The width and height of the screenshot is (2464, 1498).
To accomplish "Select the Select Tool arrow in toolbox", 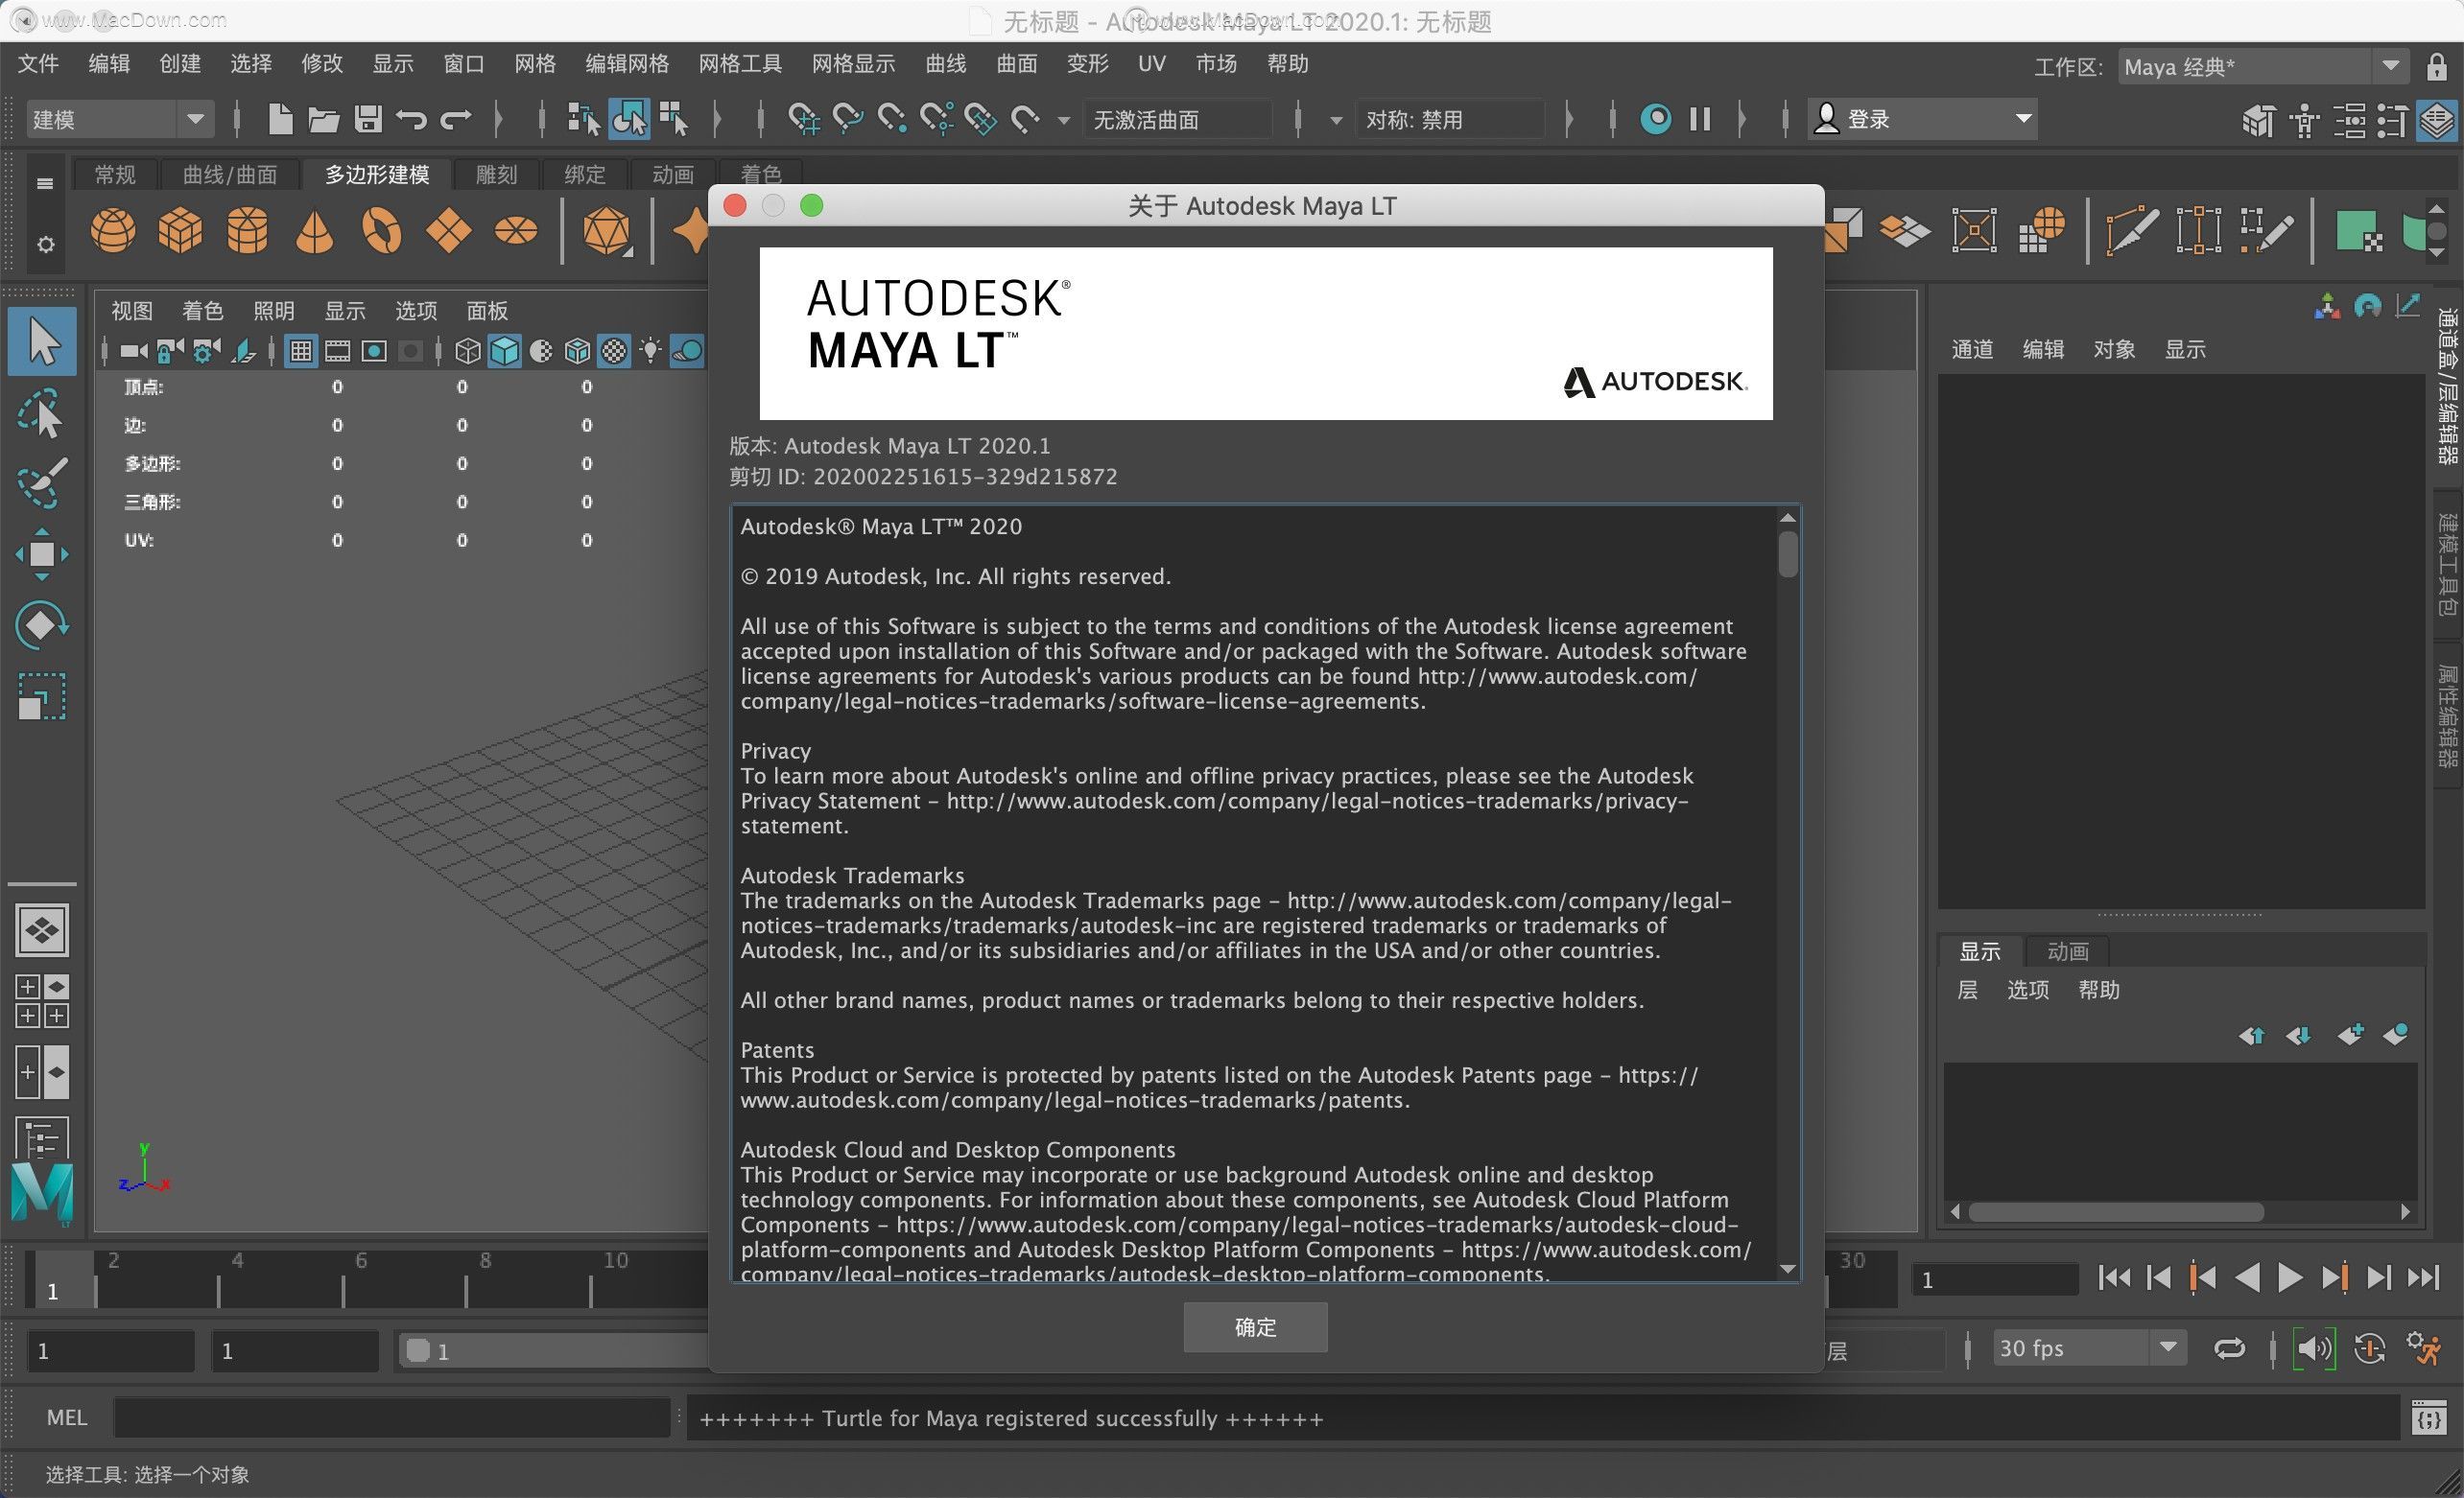I will (x=42, y=341).
